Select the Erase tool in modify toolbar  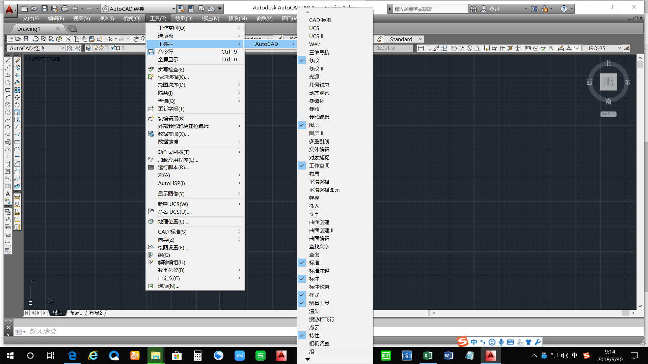click(x=17, y=60)
